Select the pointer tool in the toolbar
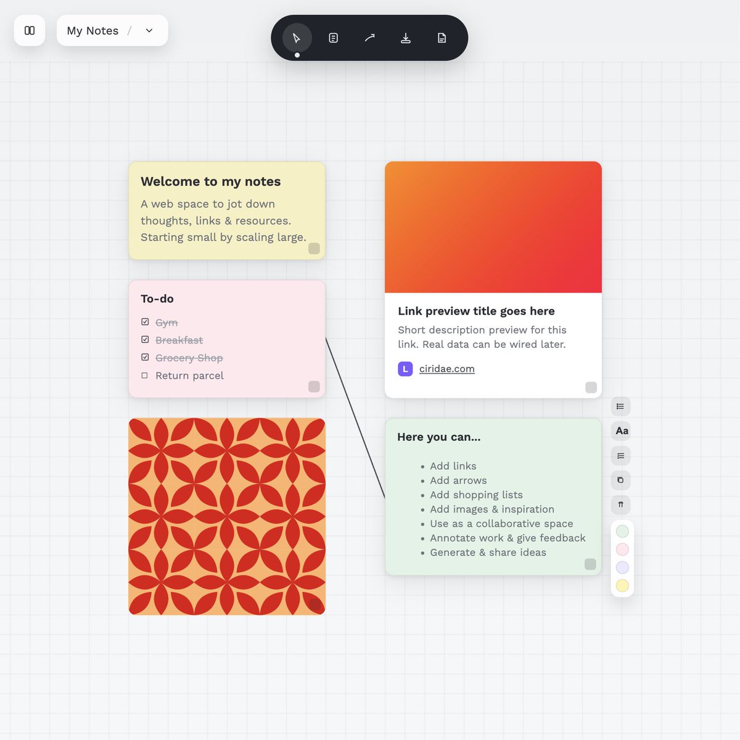Viewport: 740px width, 740px height. tap(297, 38)
